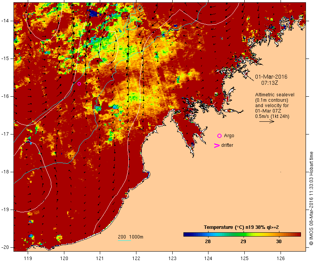The width and height of the screenshot is (316, 262).
Task: Click the '(0.1m contours)' text
Action: (x=272, y=100)
